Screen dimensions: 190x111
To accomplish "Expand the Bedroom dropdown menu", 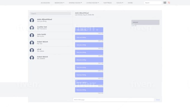I will pyautogui.click(x=59, y=3).
